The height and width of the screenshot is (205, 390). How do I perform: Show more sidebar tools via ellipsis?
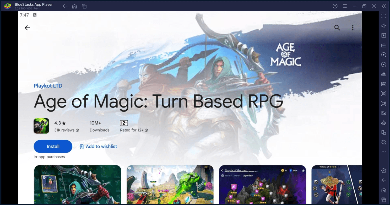coord(384,152)
